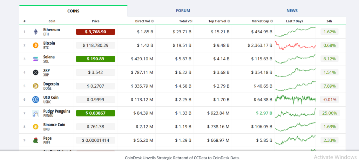Click the orange Bitcoin logo icon
Image resolution: width=359 pixels, height=161 pixels.
(x=35, y=45)
